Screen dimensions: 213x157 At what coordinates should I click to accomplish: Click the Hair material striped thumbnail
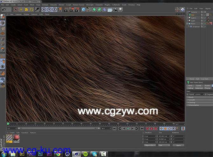pos(9,138)
